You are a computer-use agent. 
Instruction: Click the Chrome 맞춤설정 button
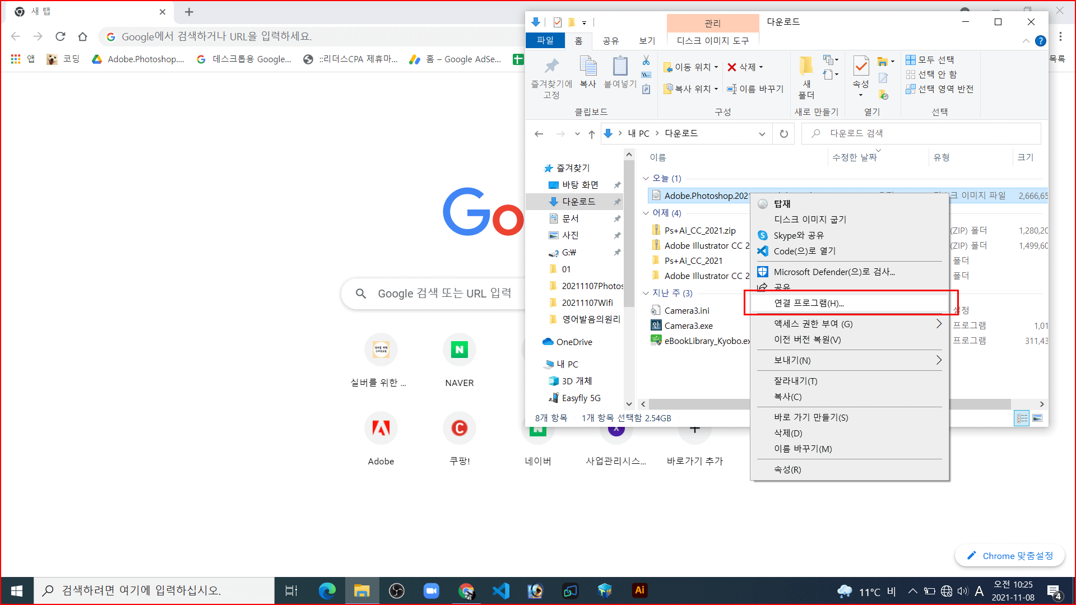point(1009,556)
